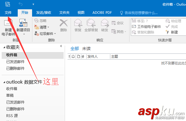Sort by 发件人 column header
The height and width of the screenshot is (121, 186).
(93, 57)
